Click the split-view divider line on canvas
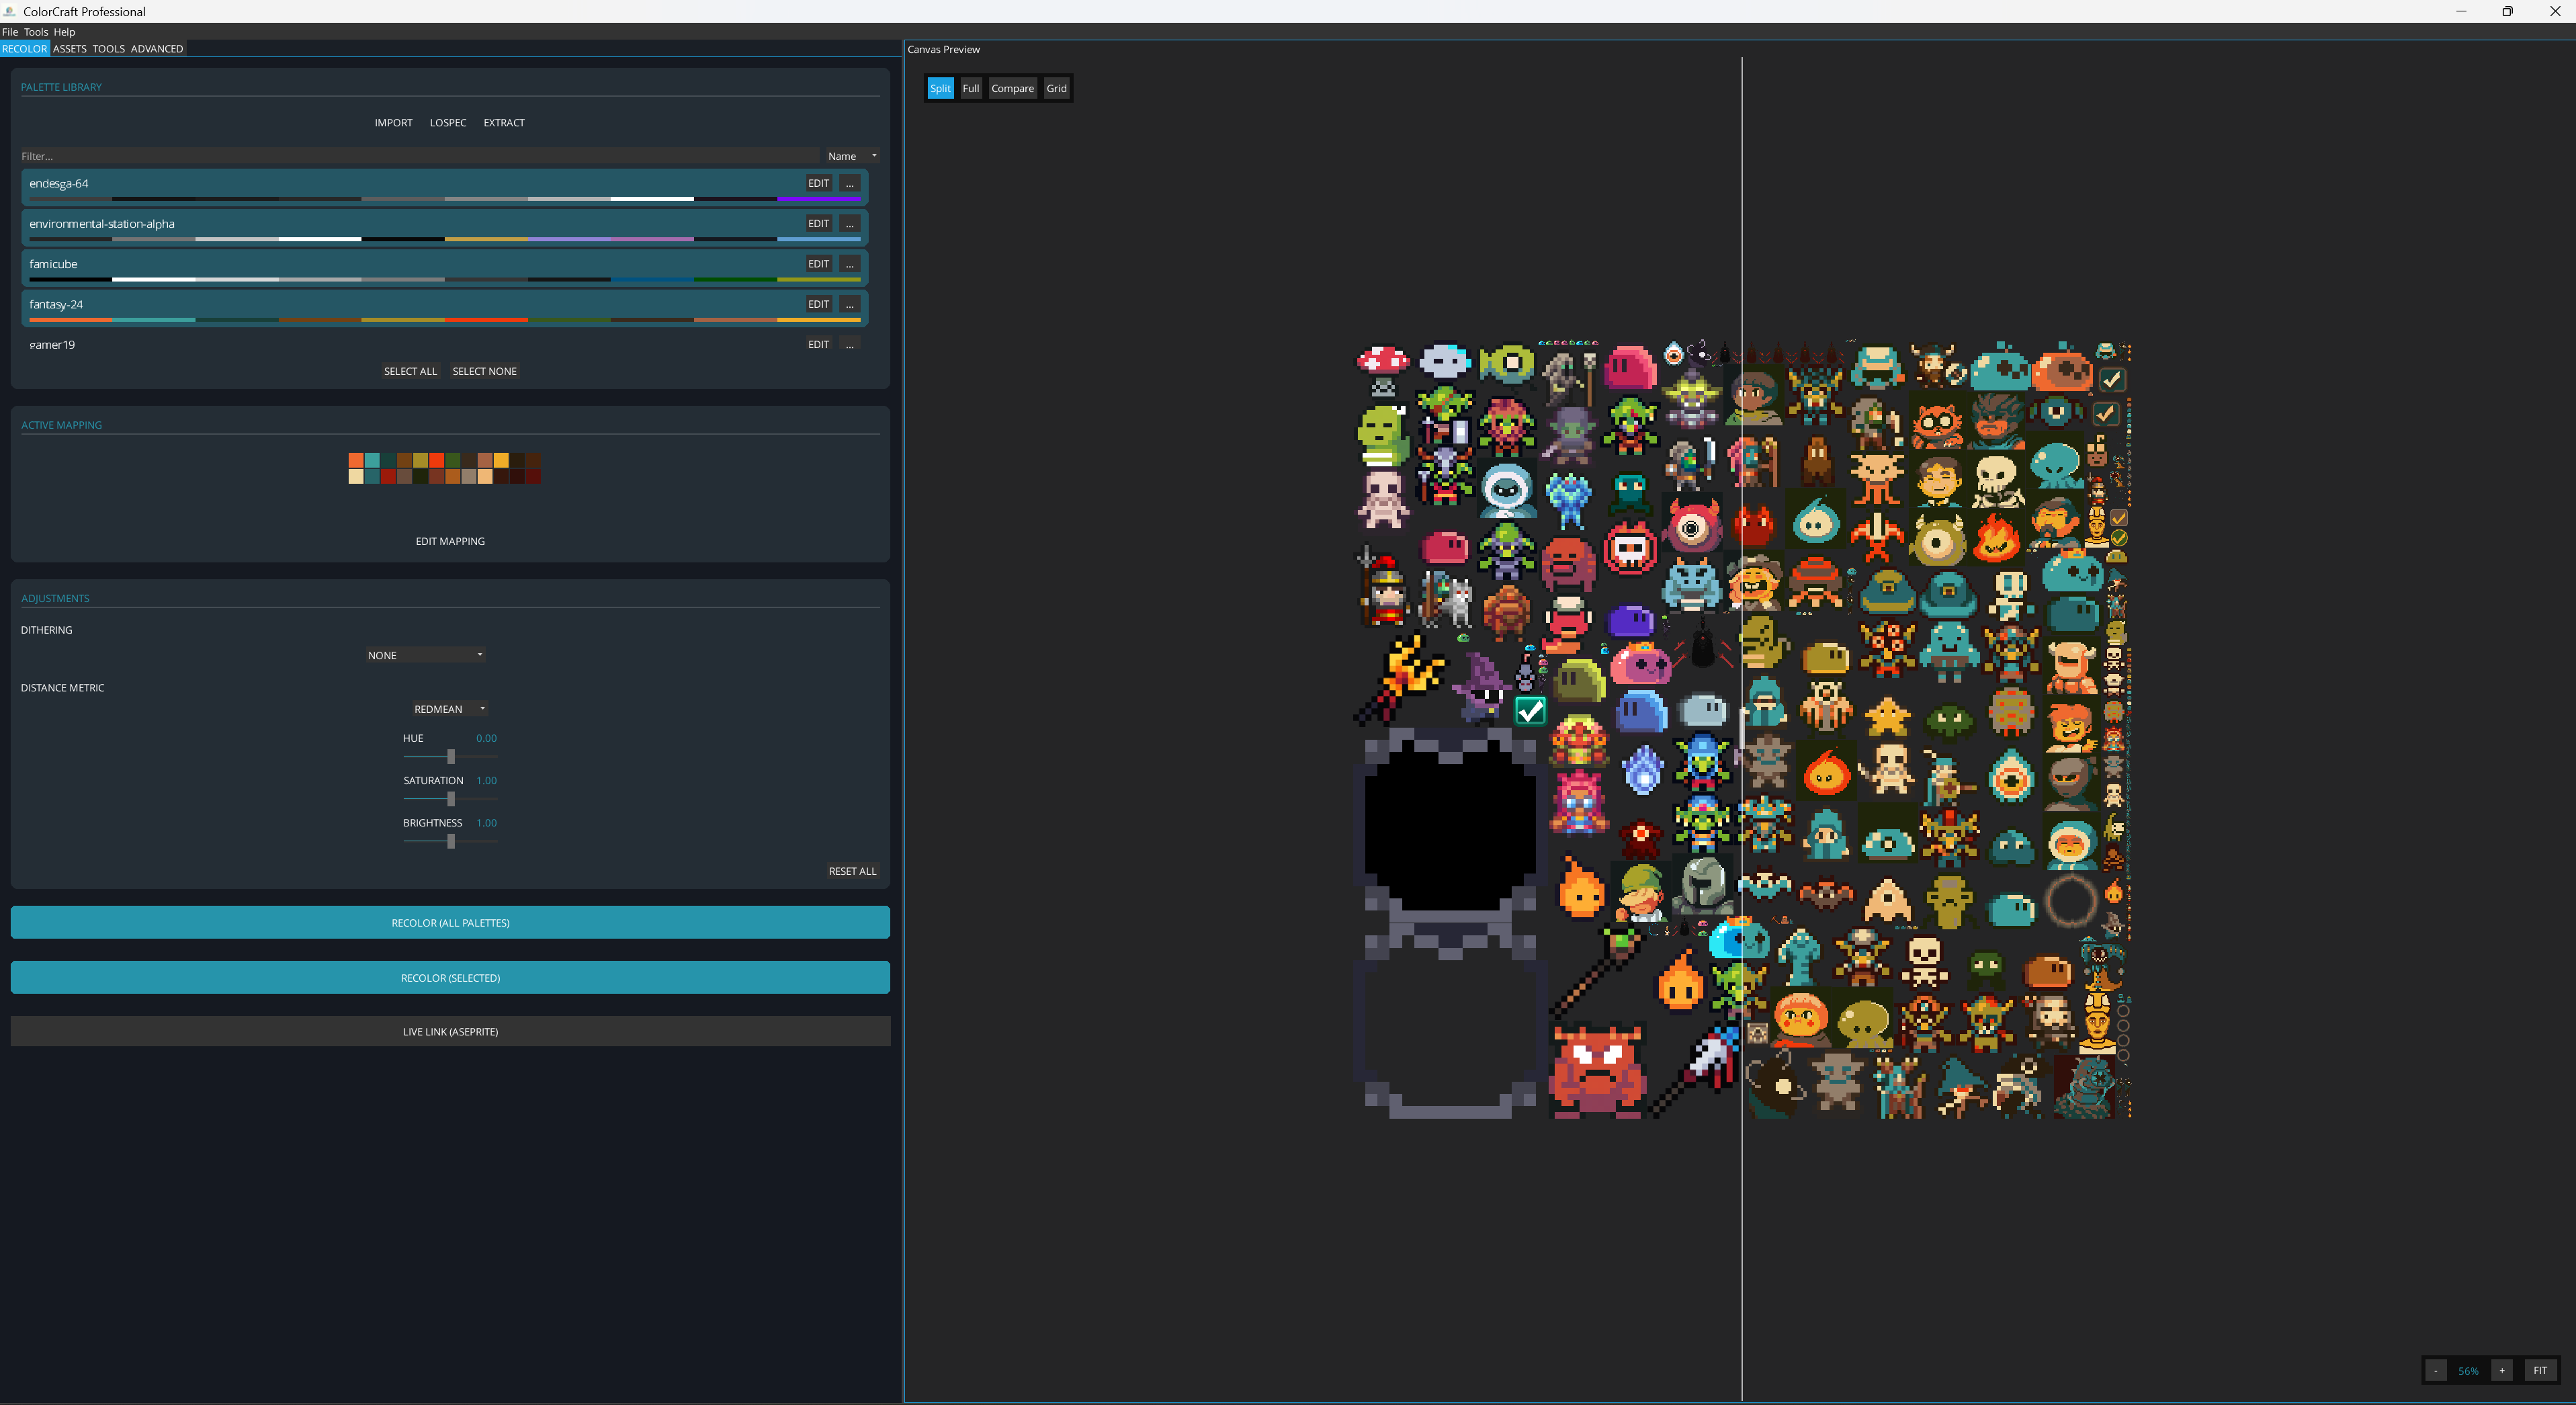 pyautogui.click(x=1741, y=728)
